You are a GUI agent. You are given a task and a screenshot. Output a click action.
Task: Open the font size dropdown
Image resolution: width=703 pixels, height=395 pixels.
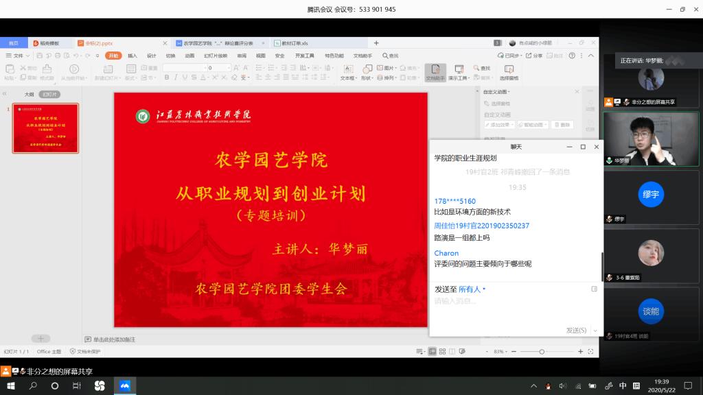229,68
